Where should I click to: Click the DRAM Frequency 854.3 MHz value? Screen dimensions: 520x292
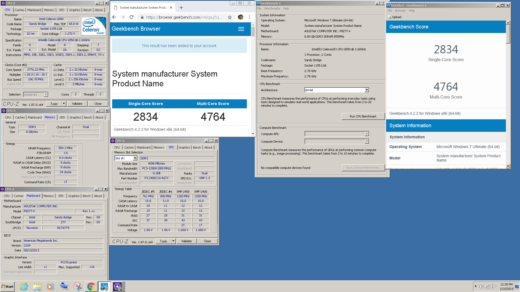click(66, 148)
